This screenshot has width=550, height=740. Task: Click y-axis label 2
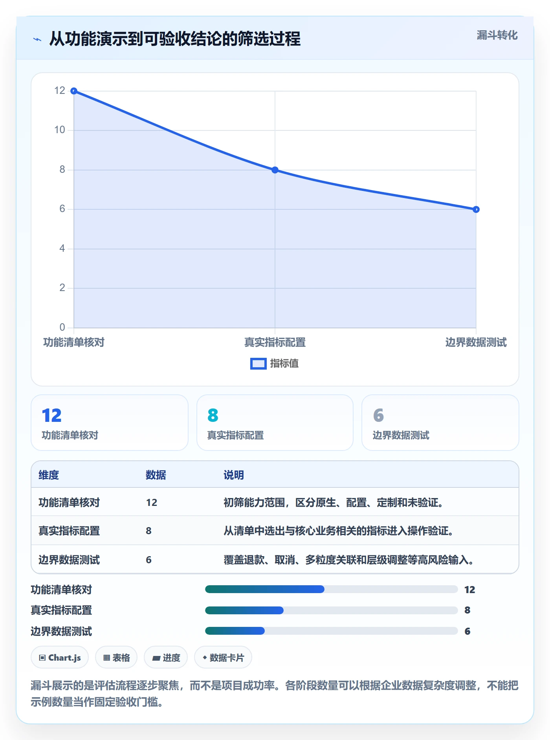click(62, 288)
